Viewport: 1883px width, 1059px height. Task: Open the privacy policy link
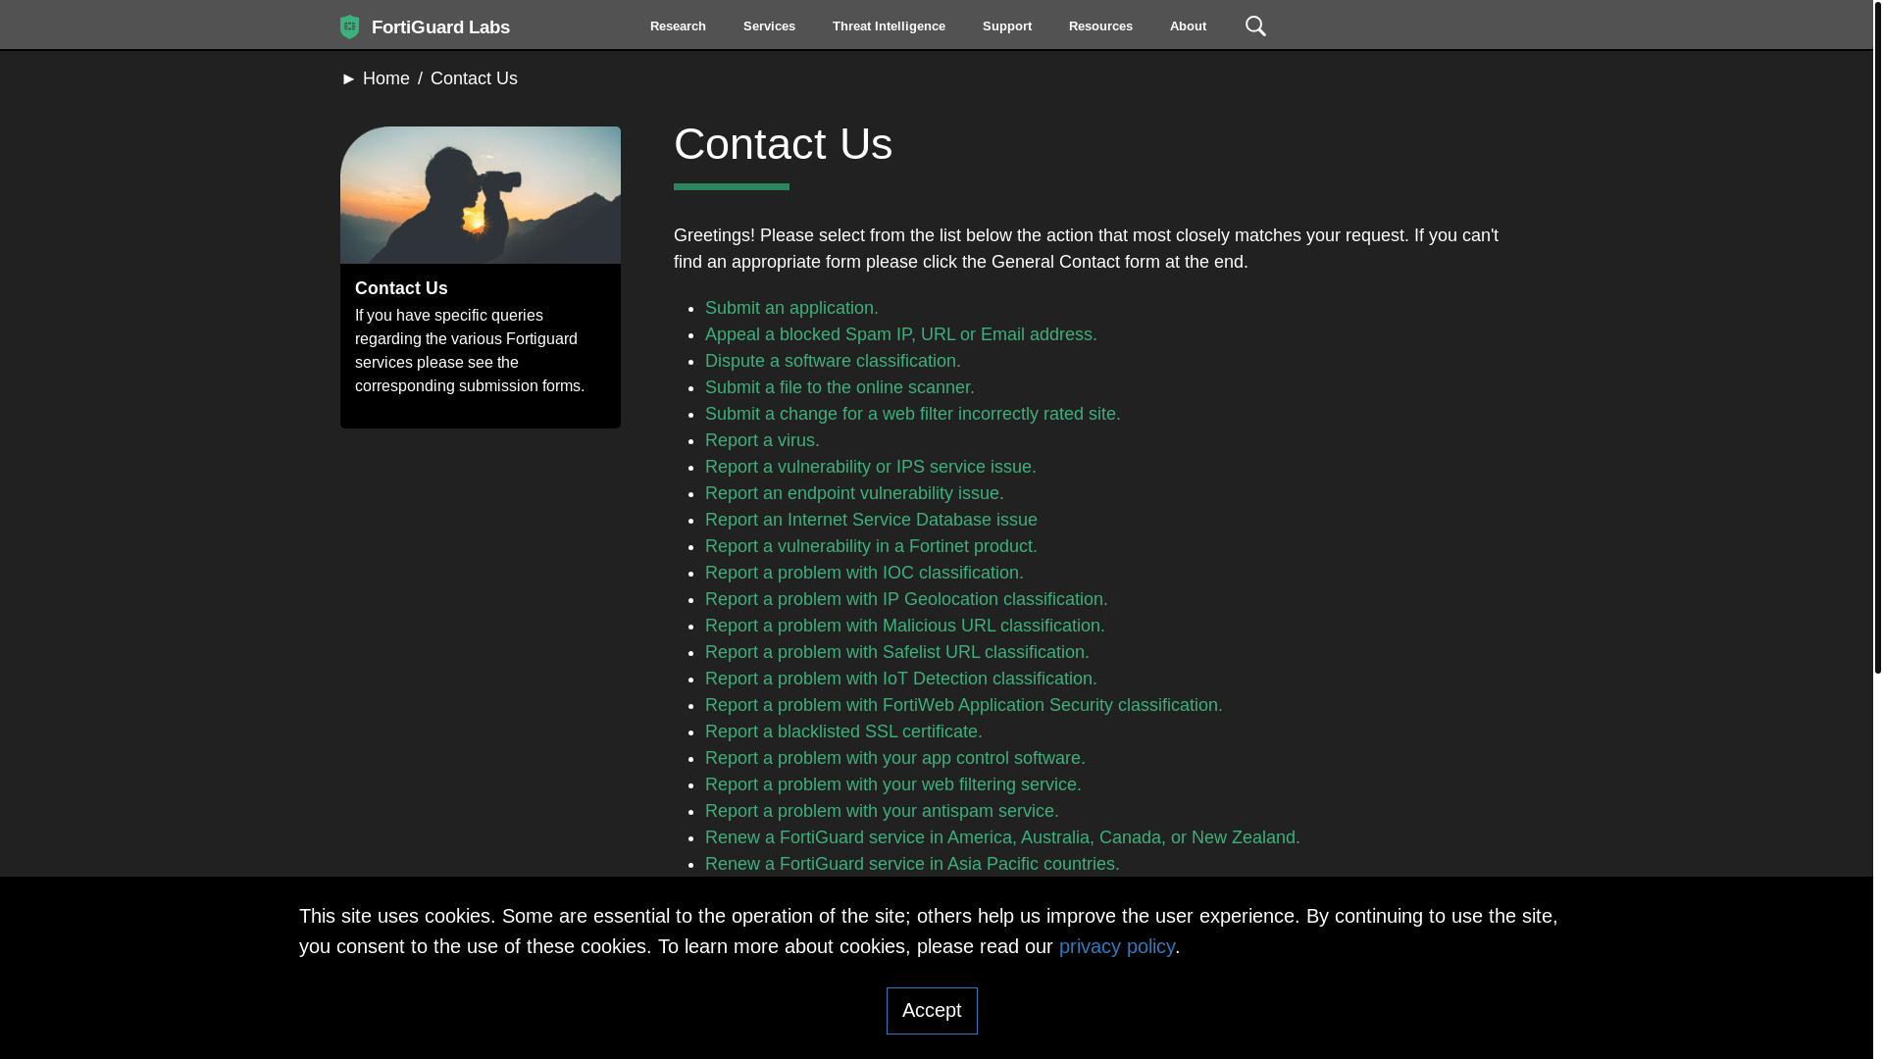click(1116, 946)
